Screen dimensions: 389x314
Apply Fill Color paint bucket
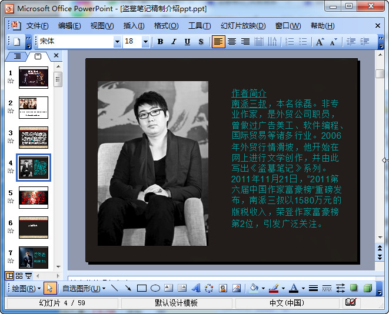[x=254, y=288]
